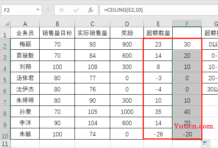Image resolution: width=218 pixels, height=148 pixels.
Task: Select the cell containing 汤依君
Action: [25, 78]
